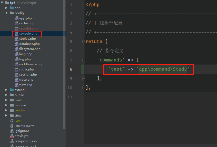Screen dimensions: 217x147
Task: Click the composer.json file icon
Action: (x=12, y=141)
